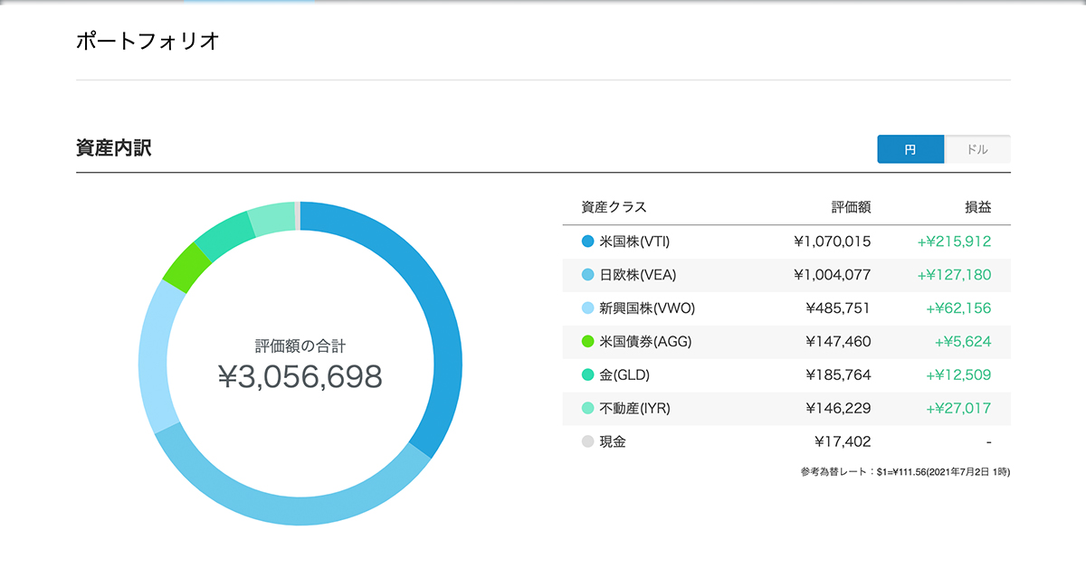Click the cash valuation ¥17,402
The width and height of the screenshot is (1086, 568).
click(x=843, y=441)
